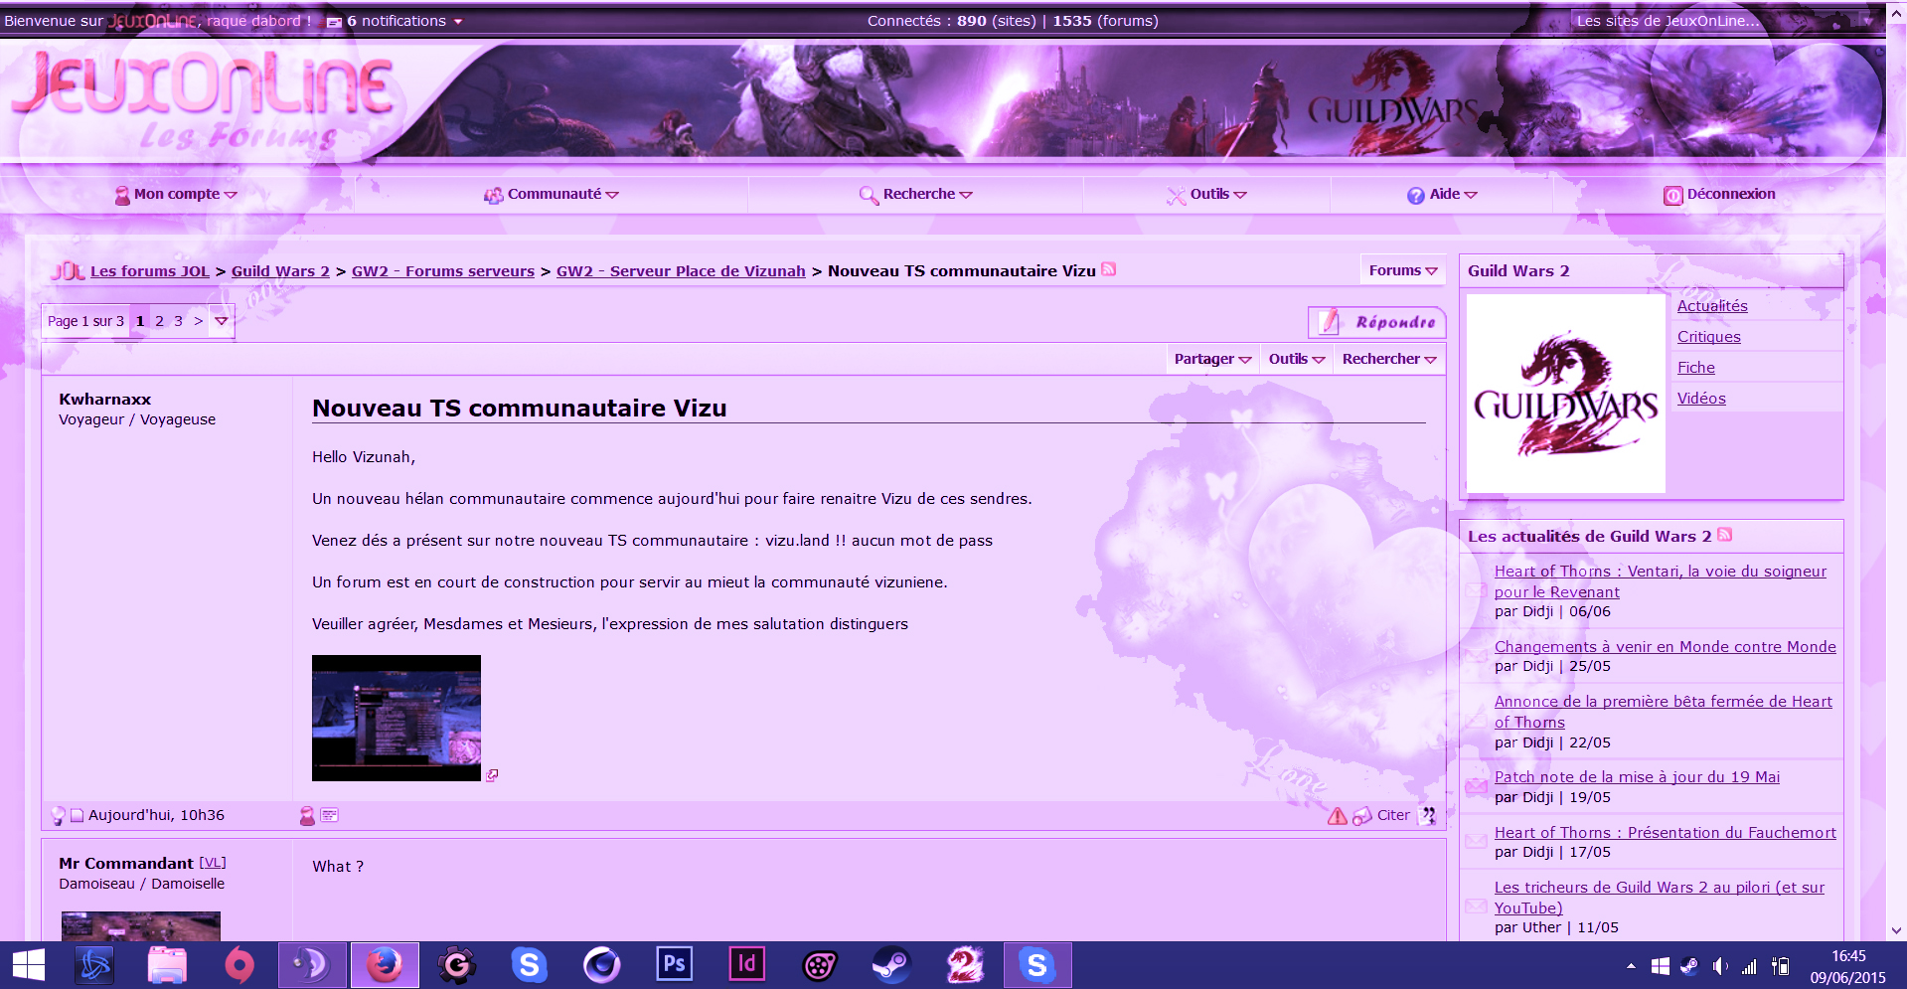The height and width of the screenshot is (989, 1907).
Task: Click the message icon in Kwharnaxx's post footer
Action: coord(329,815)
